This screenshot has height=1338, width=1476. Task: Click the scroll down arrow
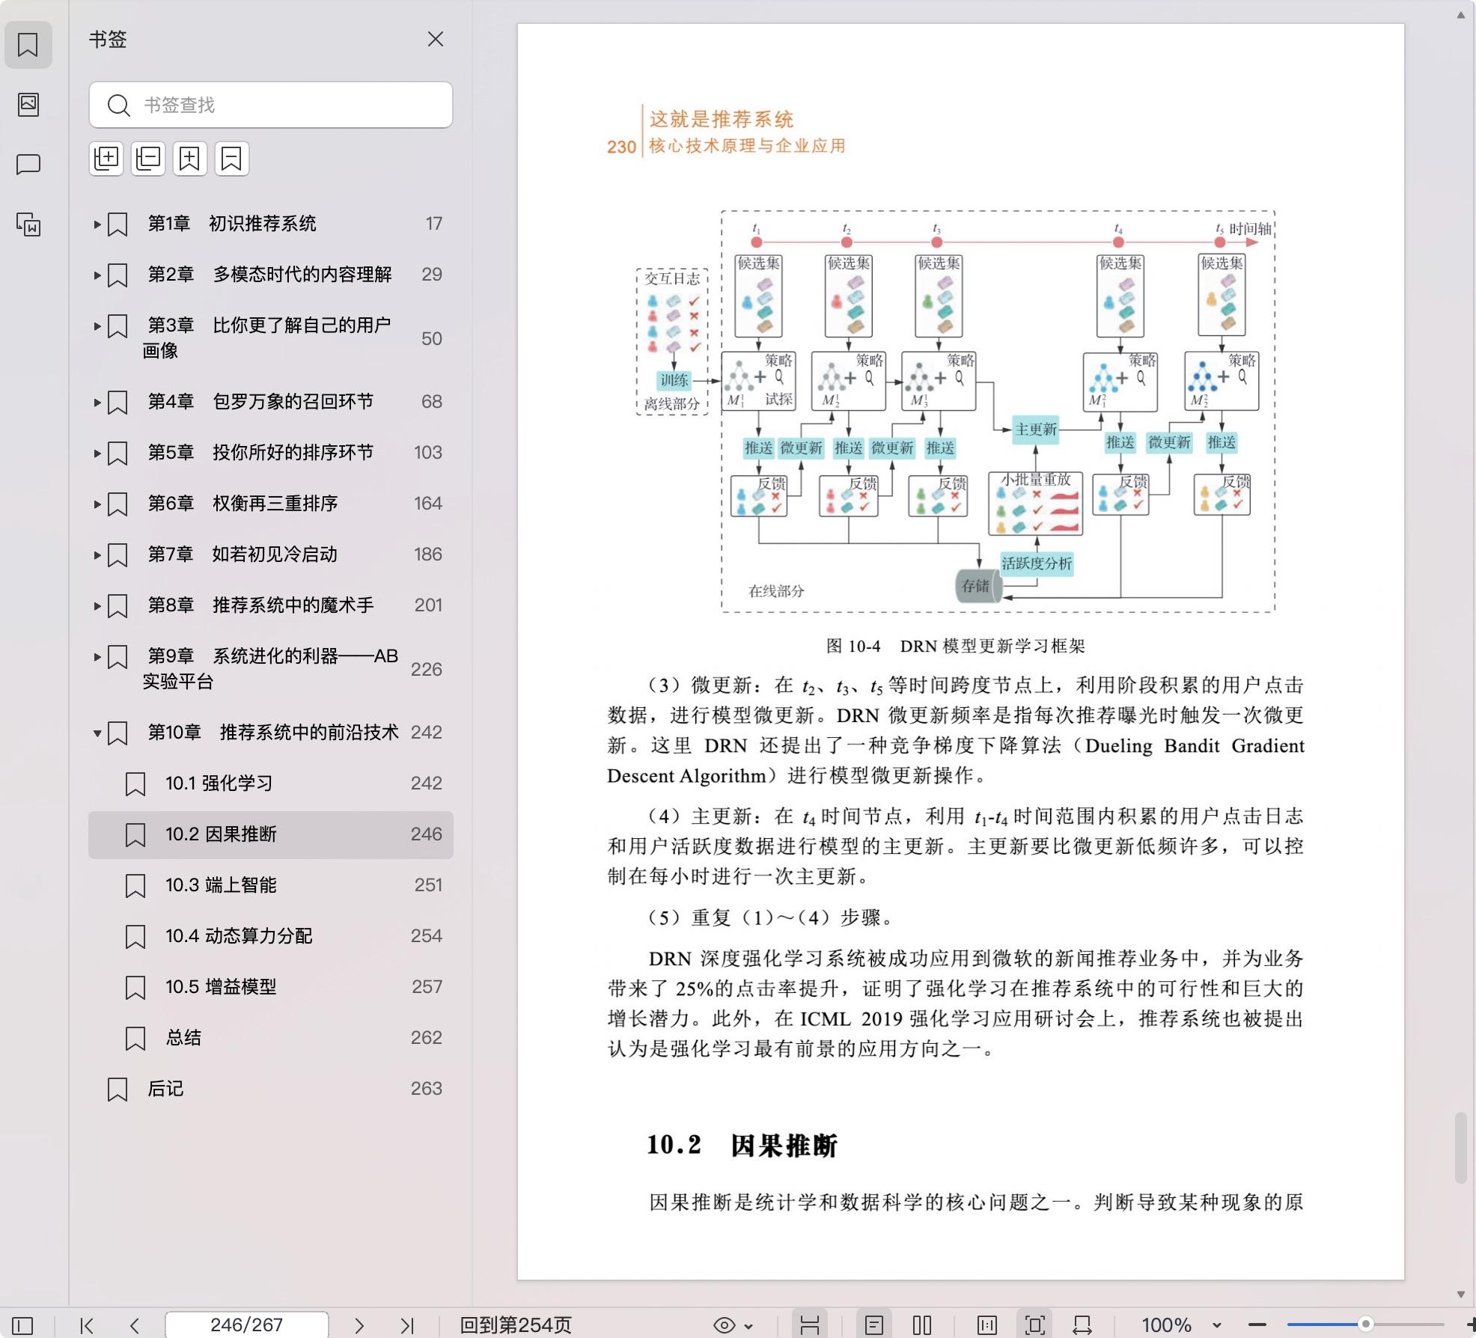[1460, 1295]
